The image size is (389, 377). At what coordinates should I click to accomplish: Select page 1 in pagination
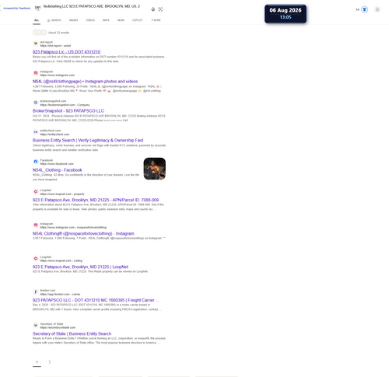37,362
